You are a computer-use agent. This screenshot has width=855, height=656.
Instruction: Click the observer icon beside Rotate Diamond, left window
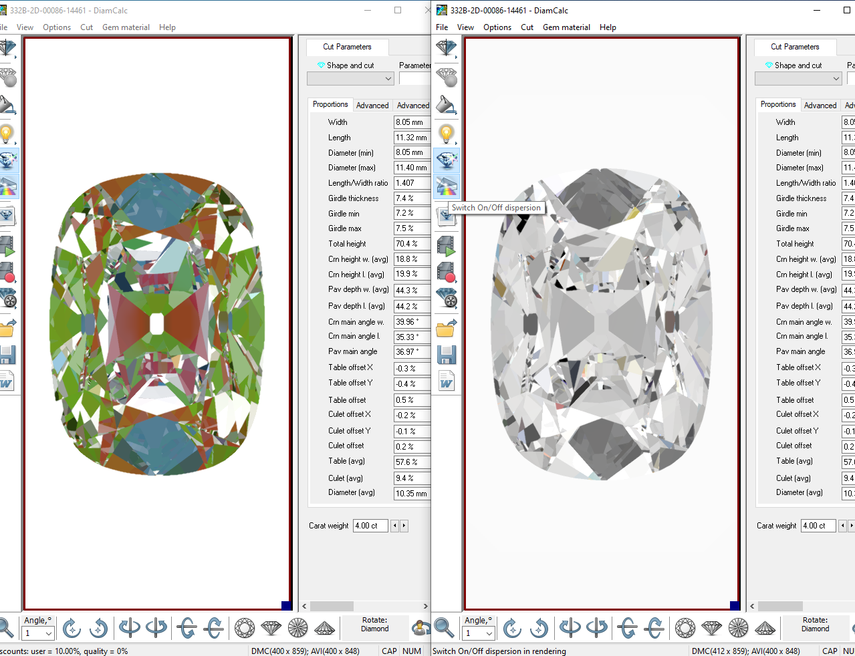(x=421, y=628)
